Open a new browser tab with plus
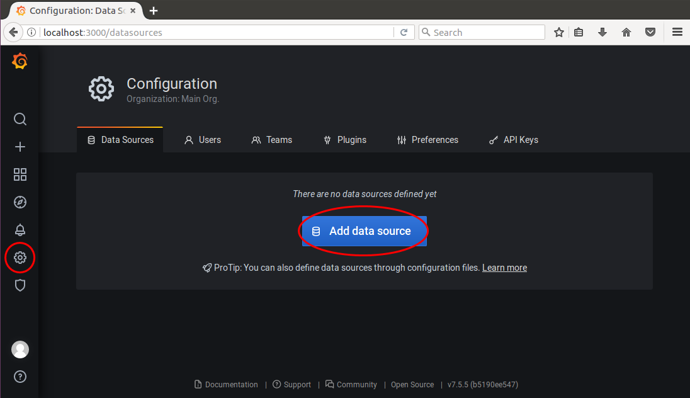This screenshot has height=398, width=690. (154, 11)
